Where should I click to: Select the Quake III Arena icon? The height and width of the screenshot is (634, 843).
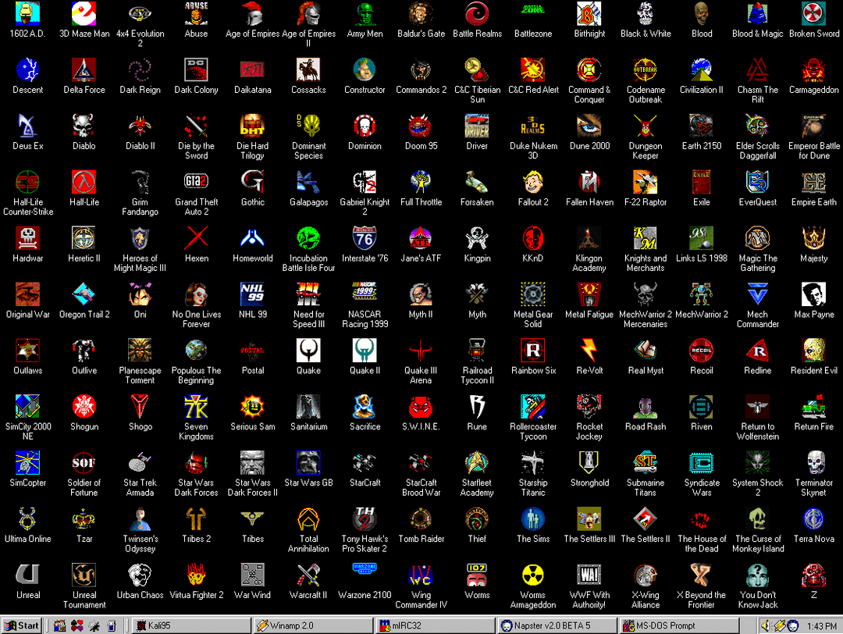pos(421,350)
